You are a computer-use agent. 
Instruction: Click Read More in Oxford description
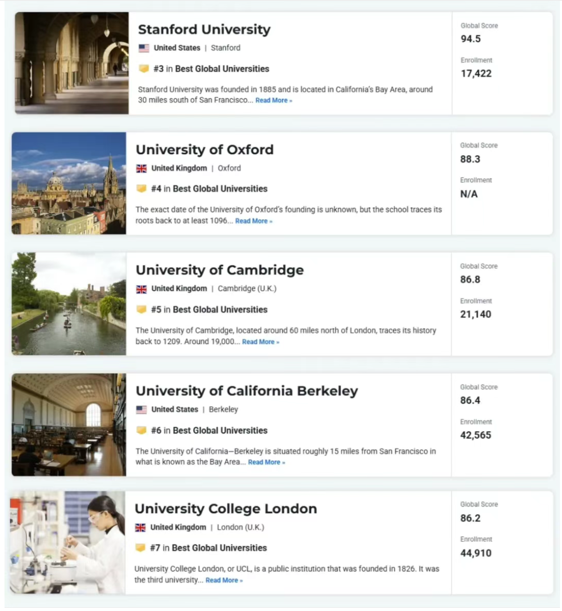(254, 221)
